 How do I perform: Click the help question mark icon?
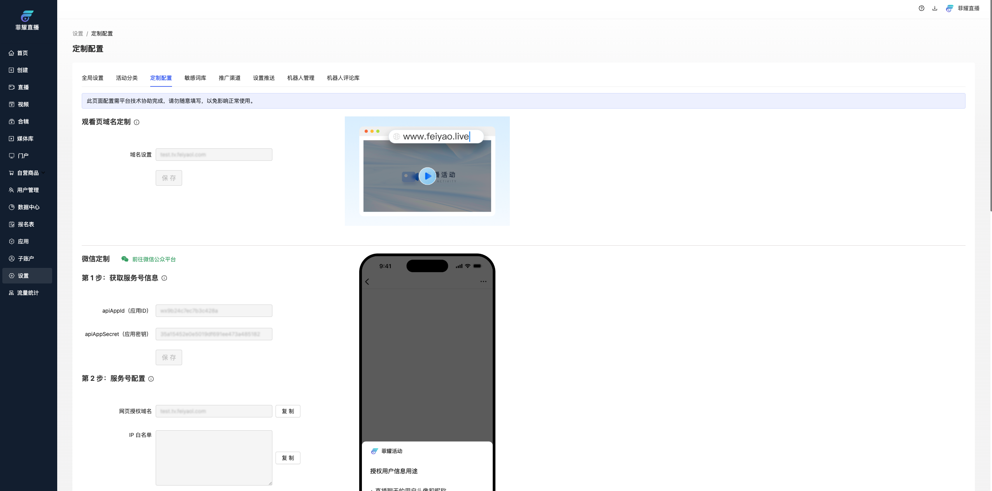(x=921, y=8)
